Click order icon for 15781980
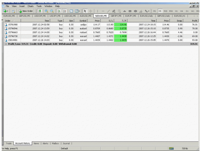This screenshot has width=200, height=151. click(6, 25)
